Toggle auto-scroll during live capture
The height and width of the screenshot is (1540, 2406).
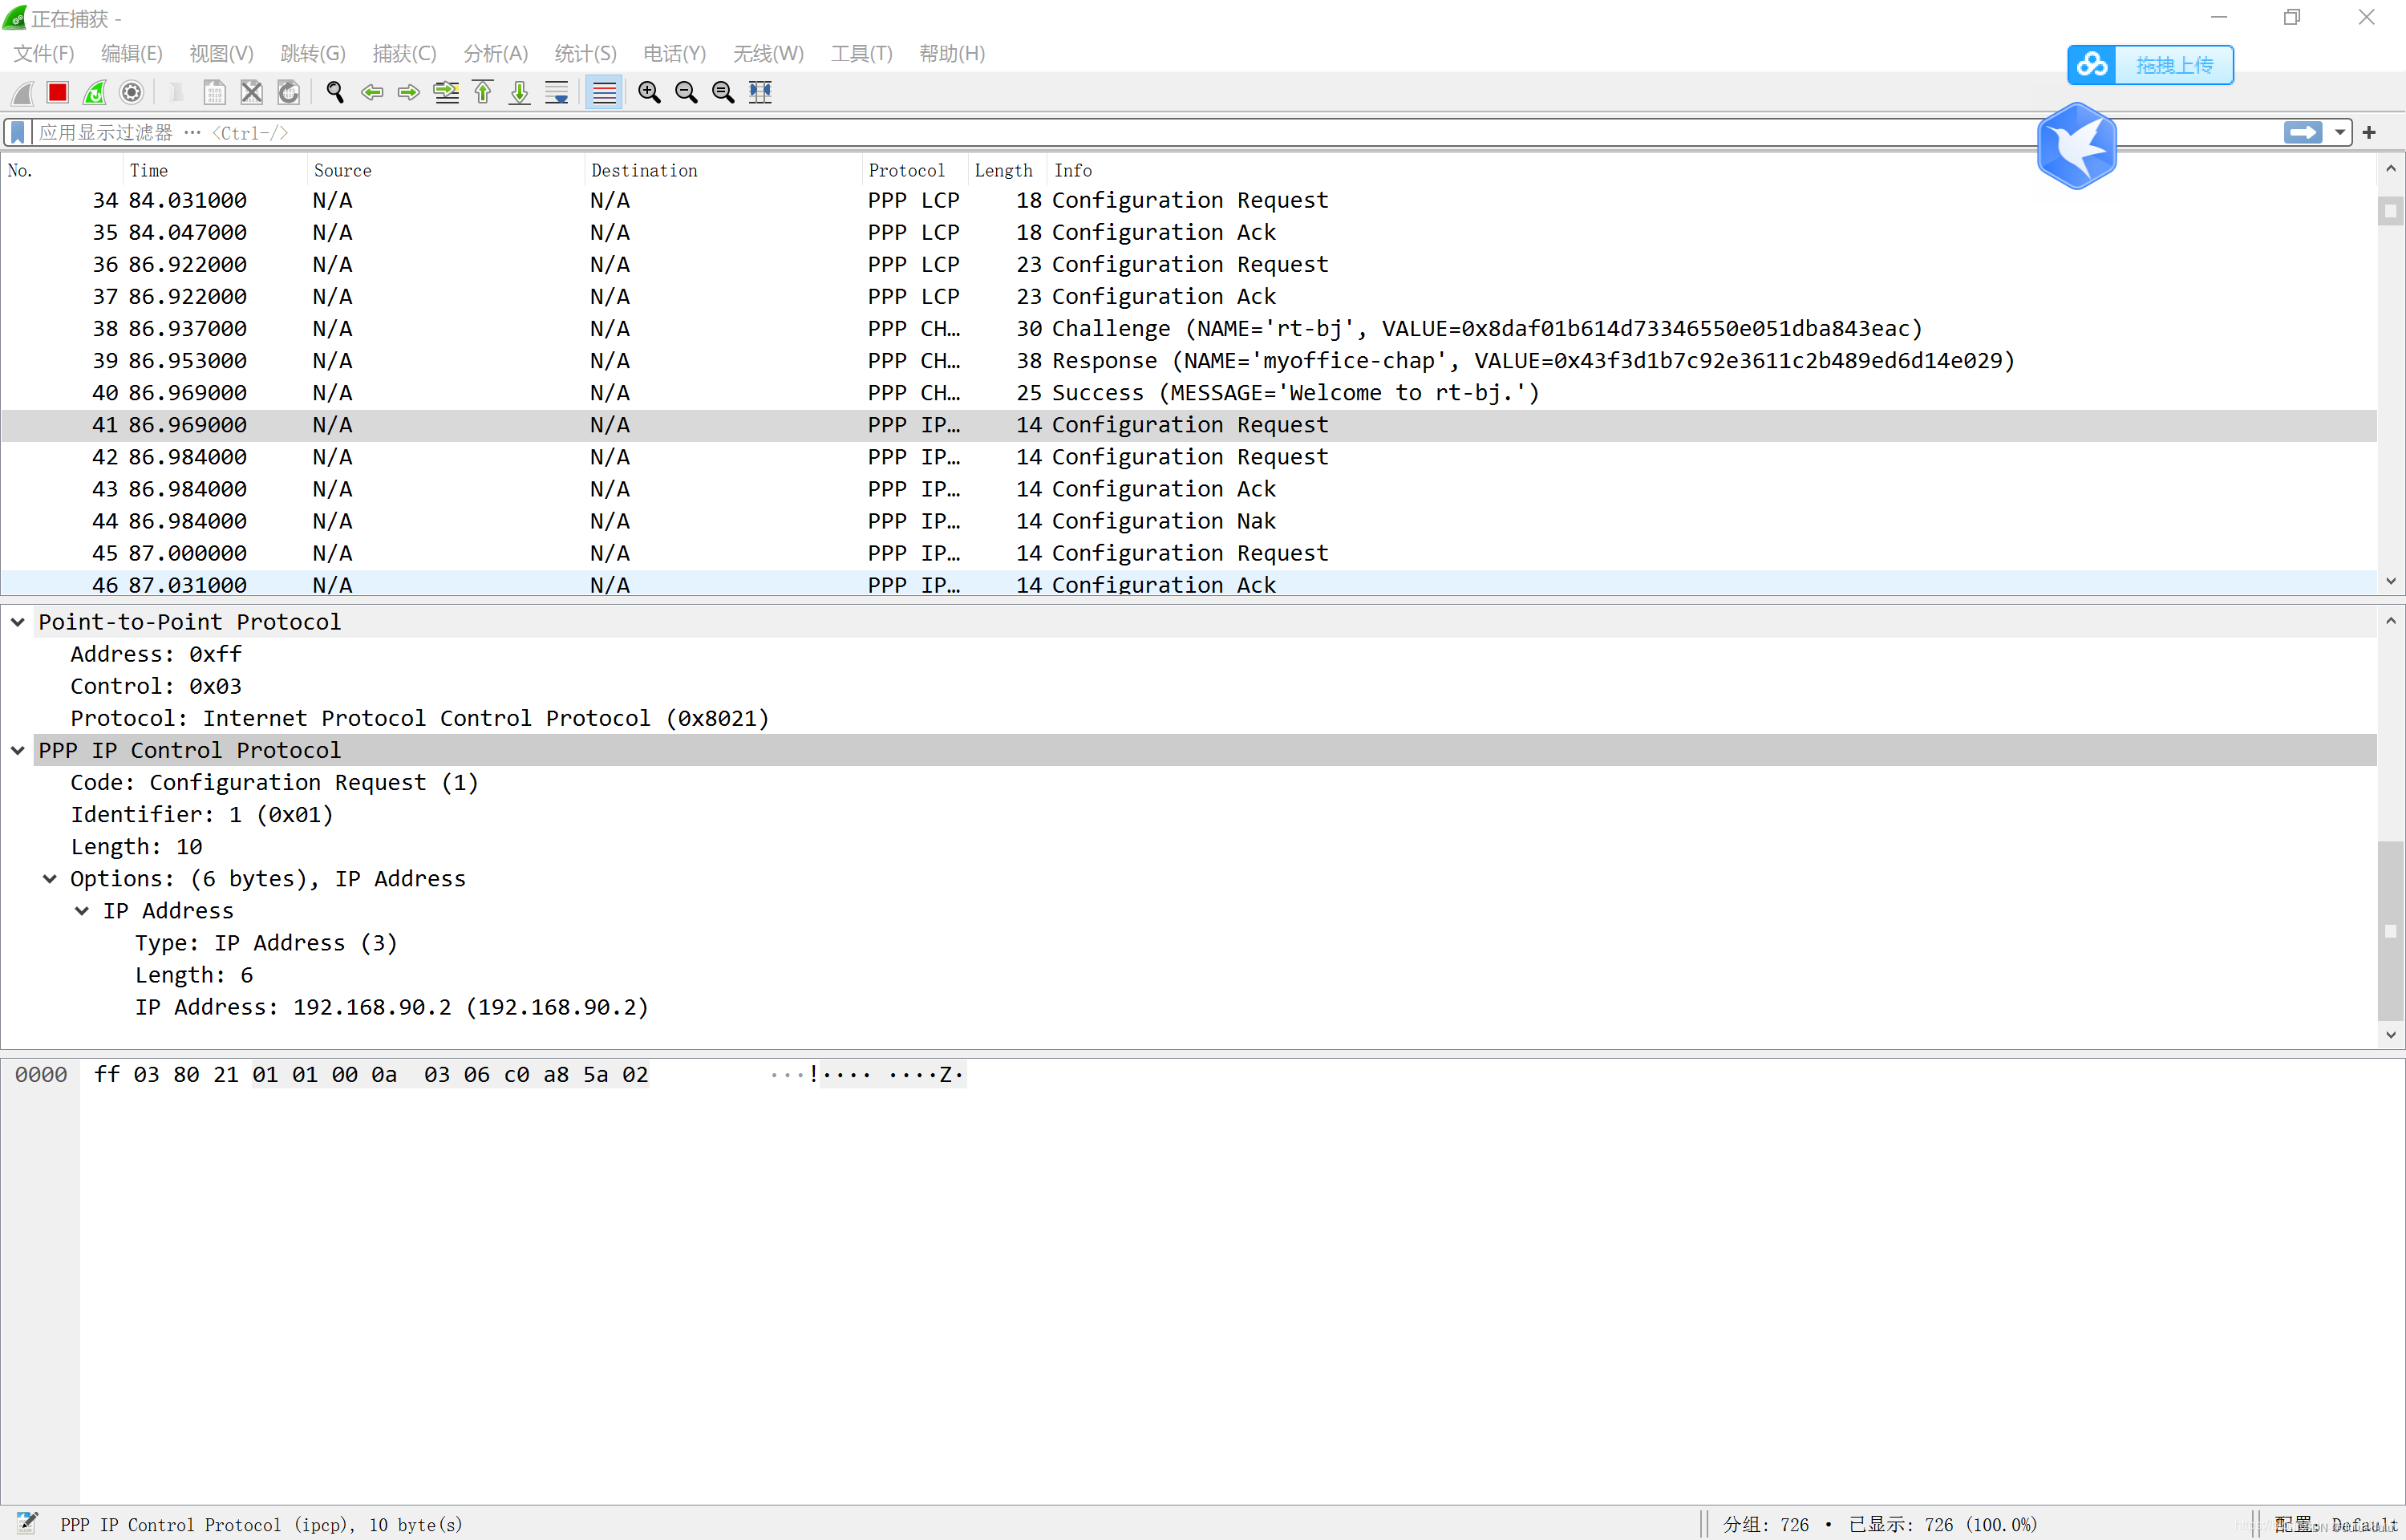point(557,92)
